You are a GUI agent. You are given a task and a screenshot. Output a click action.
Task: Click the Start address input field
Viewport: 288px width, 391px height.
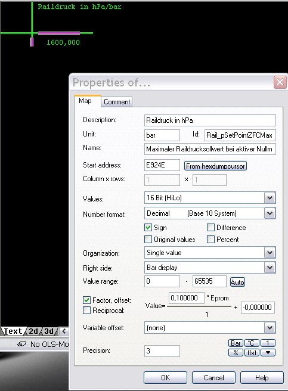[x=162, y=165]
